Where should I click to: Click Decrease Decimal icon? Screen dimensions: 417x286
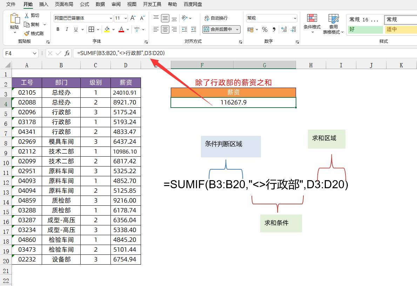pyautogui.click(x=293, y=29)
